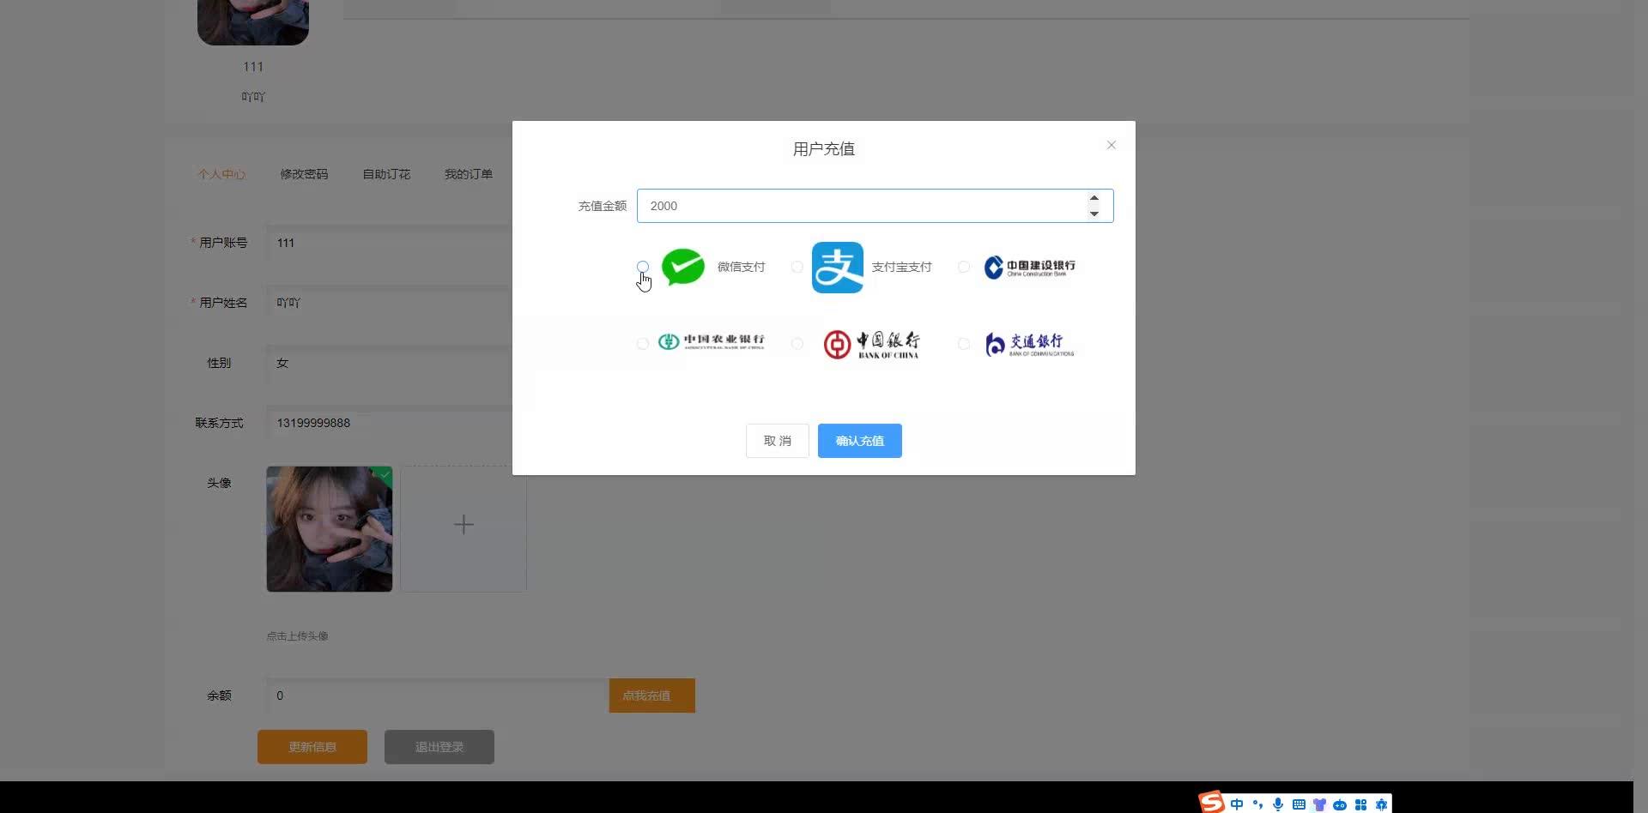
Task: Click the 退出登录 button
Action: [x=439, y=747]
